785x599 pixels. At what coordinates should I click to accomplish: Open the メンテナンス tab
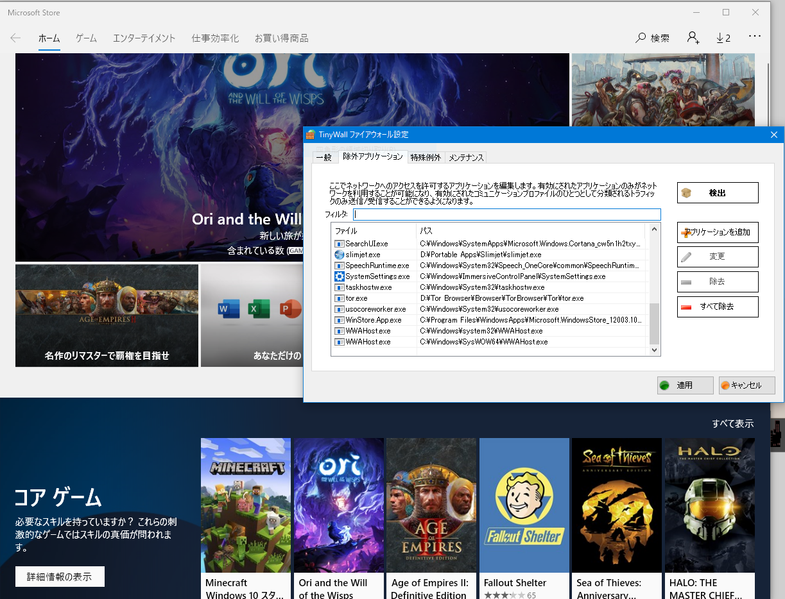466,157
